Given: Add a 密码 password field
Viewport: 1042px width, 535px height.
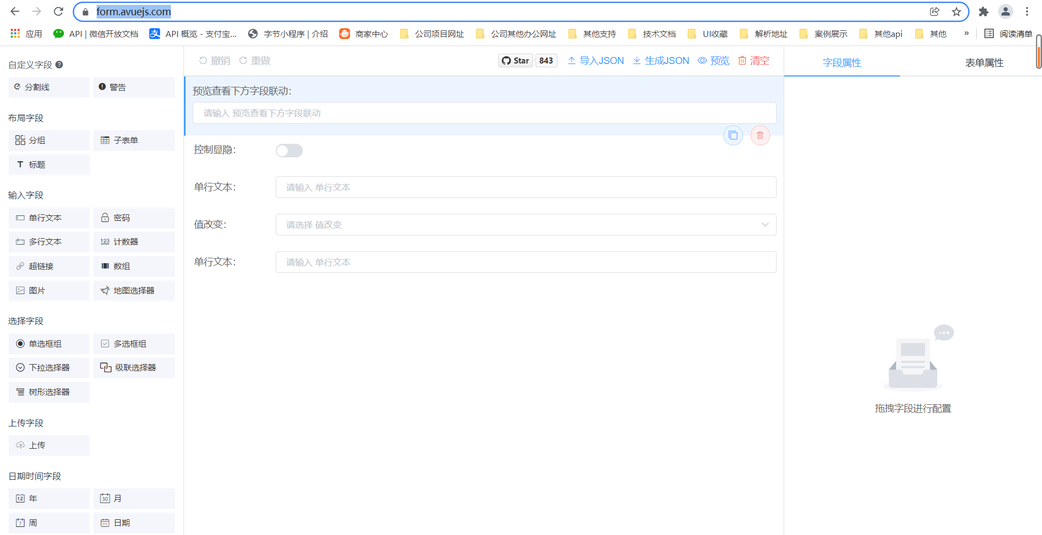Looking at the screenshot, I should [x=134, y=218].
